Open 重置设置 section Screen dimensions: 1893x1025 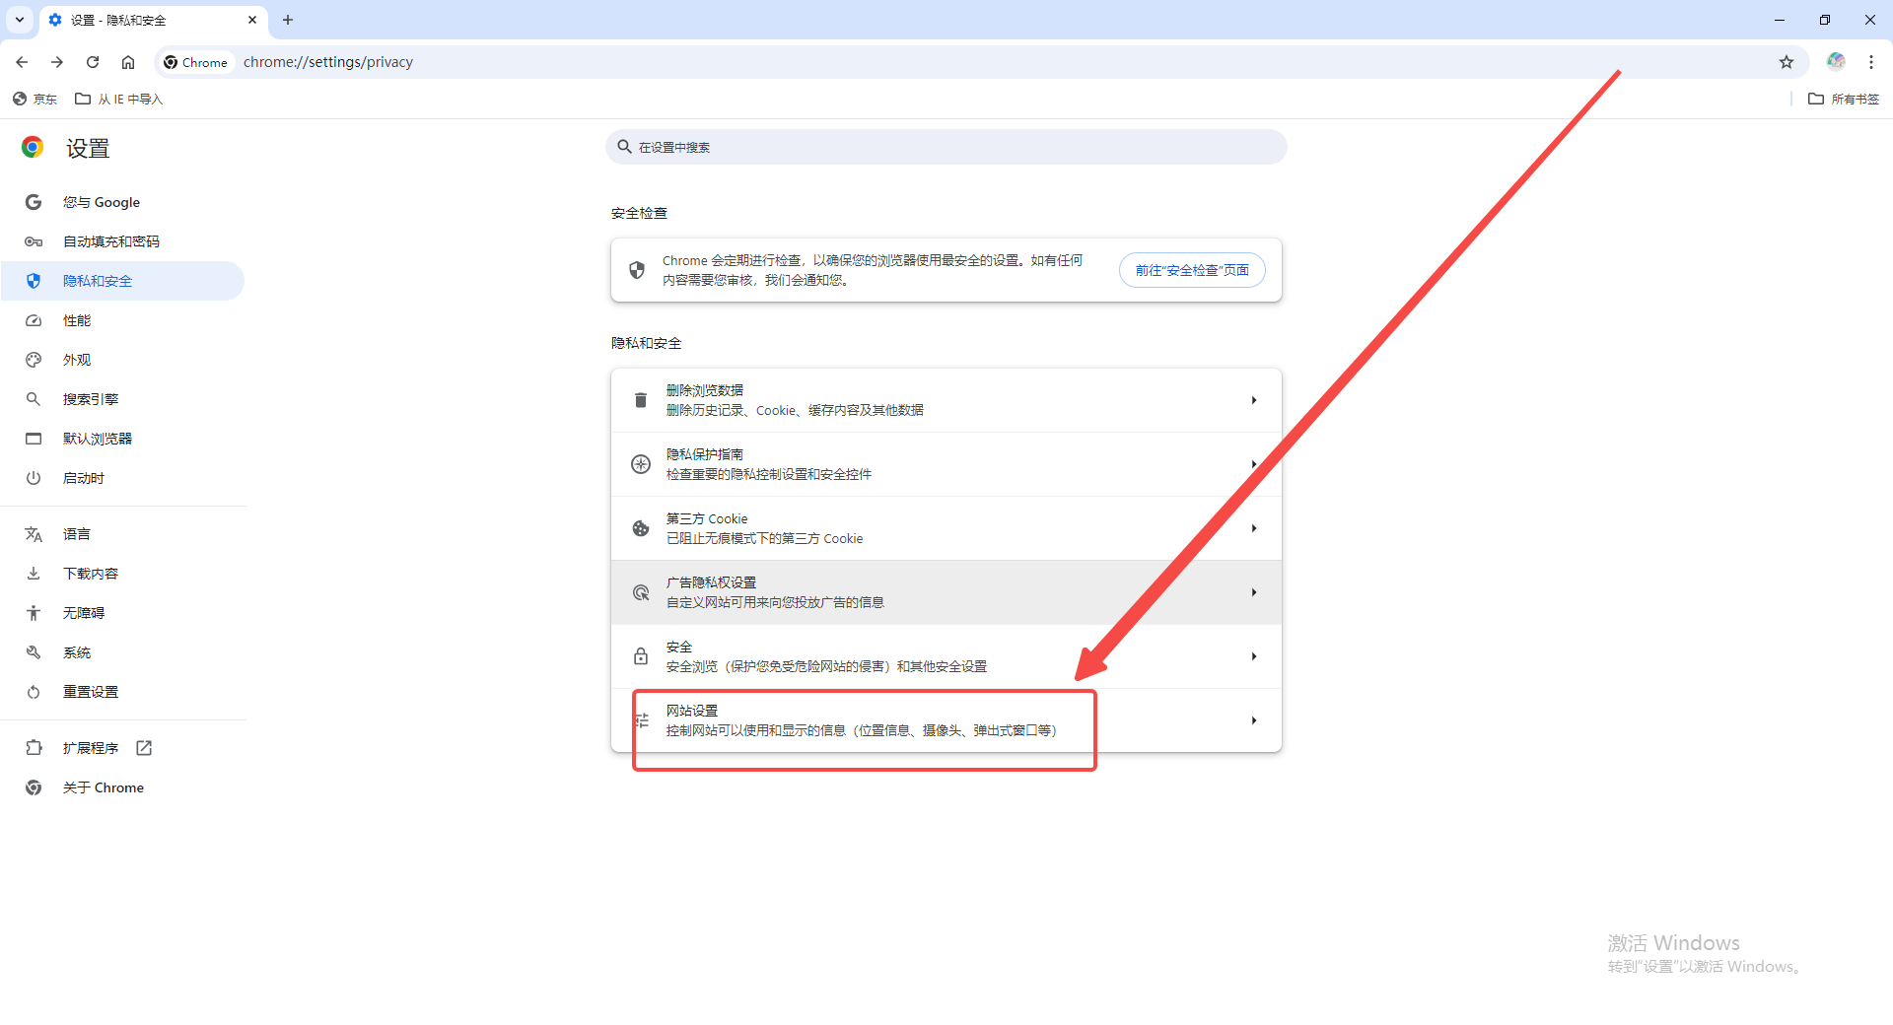tap(123, 692)
